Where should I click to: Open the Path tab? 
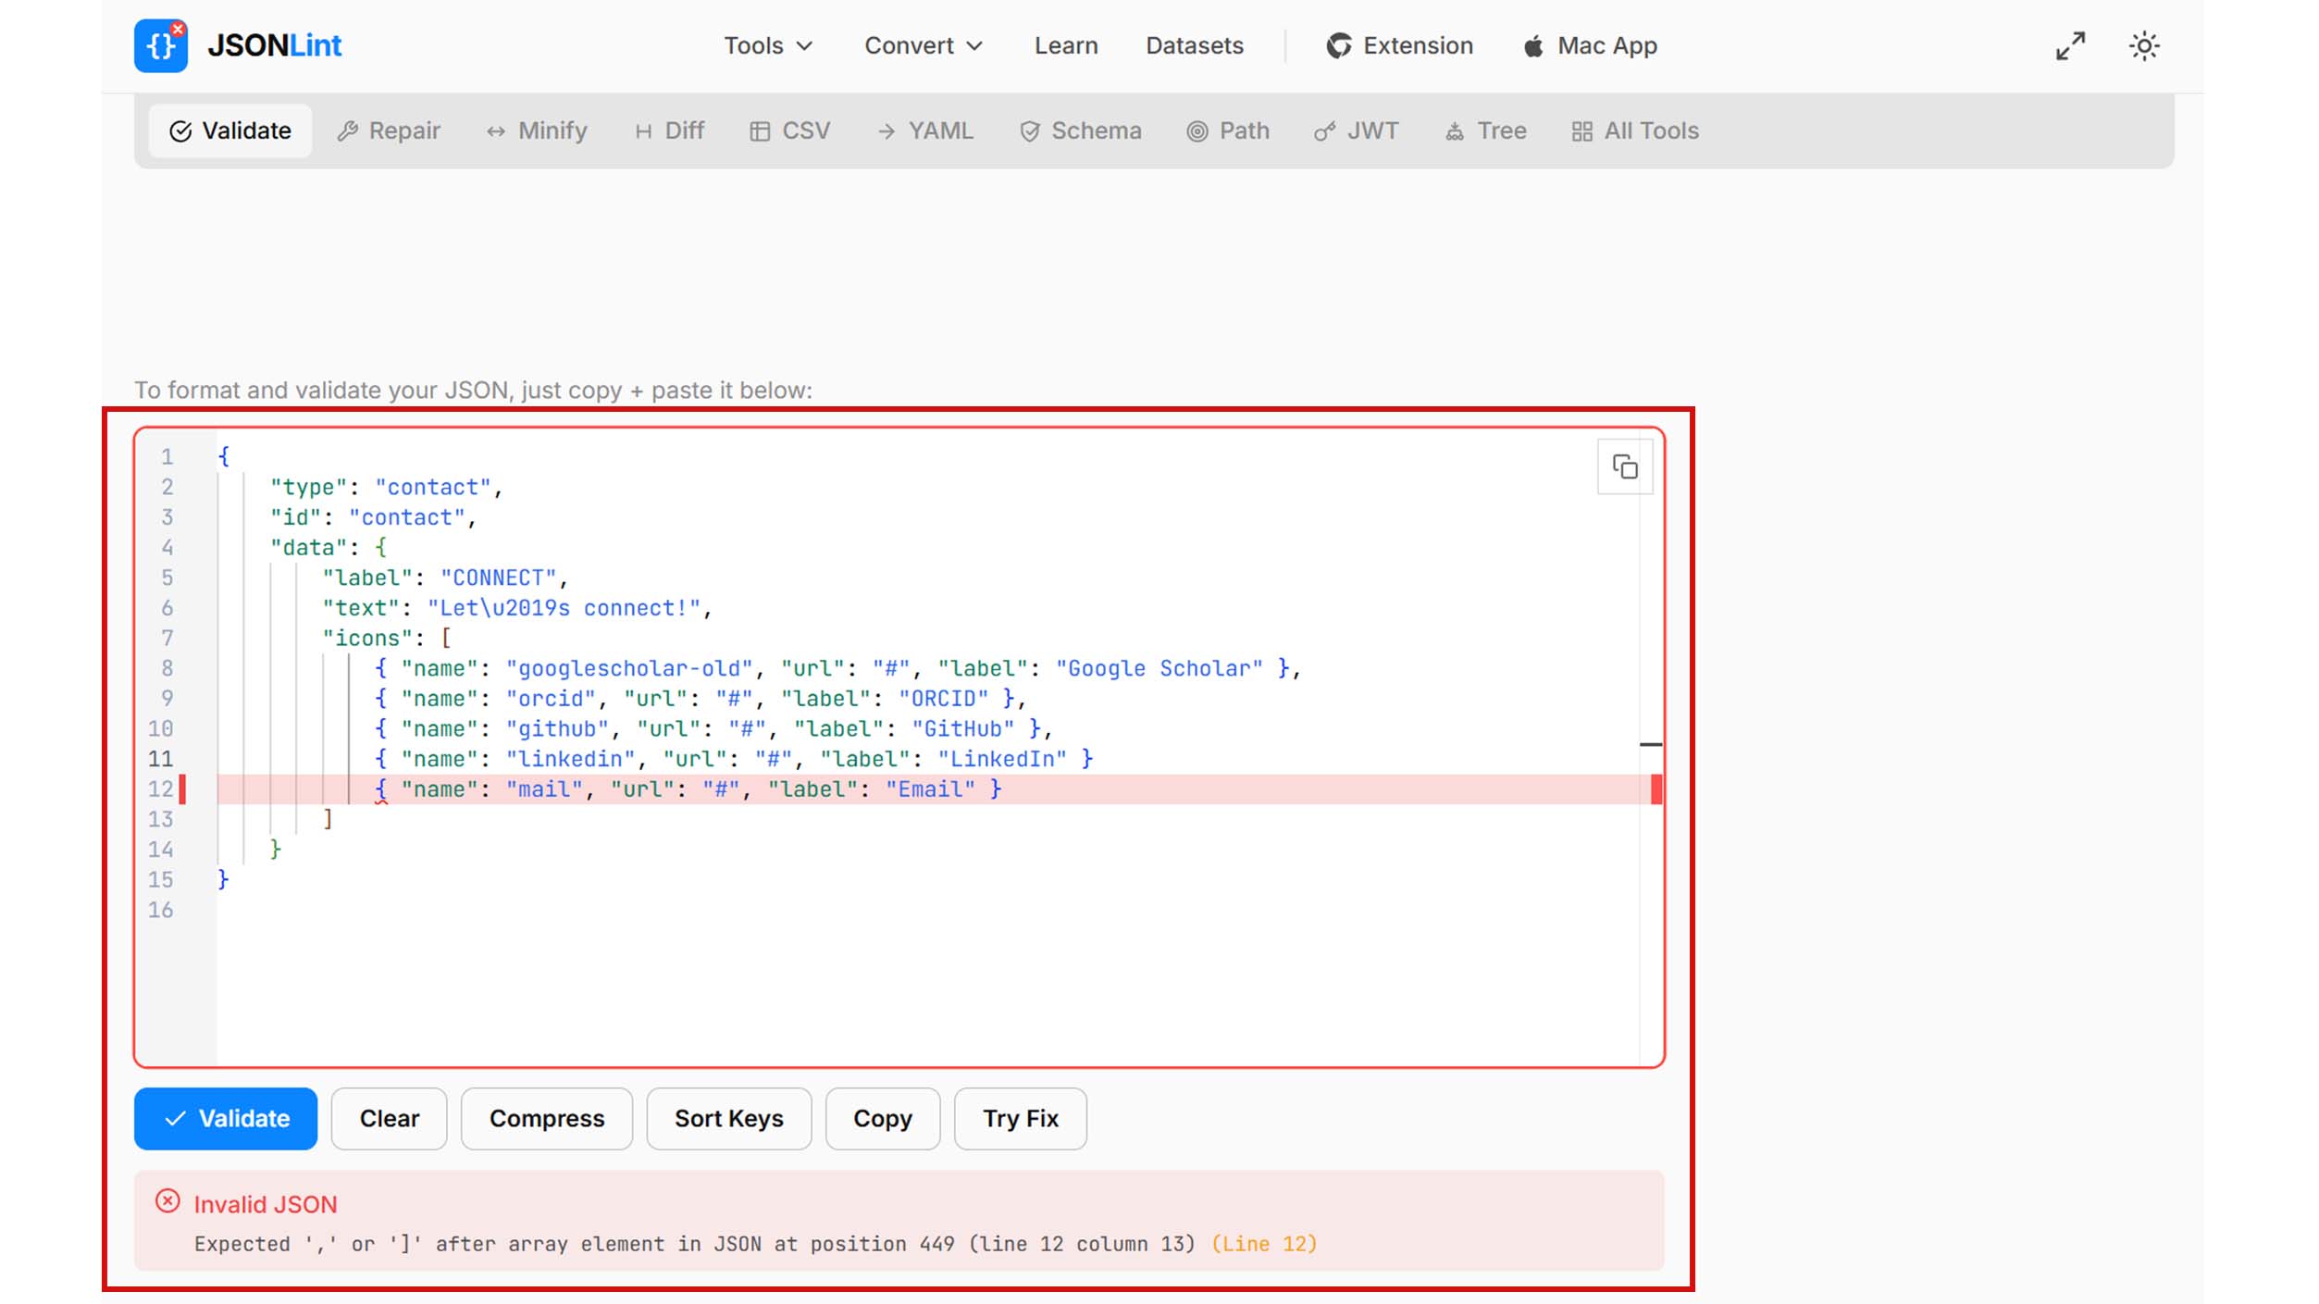1228,130
